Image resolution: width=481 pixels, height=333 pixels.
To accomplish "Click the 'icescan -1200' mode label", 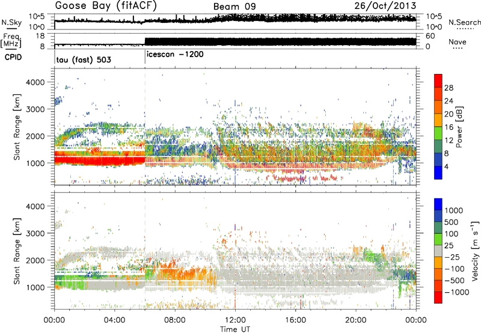I will [x=175, y=54].
